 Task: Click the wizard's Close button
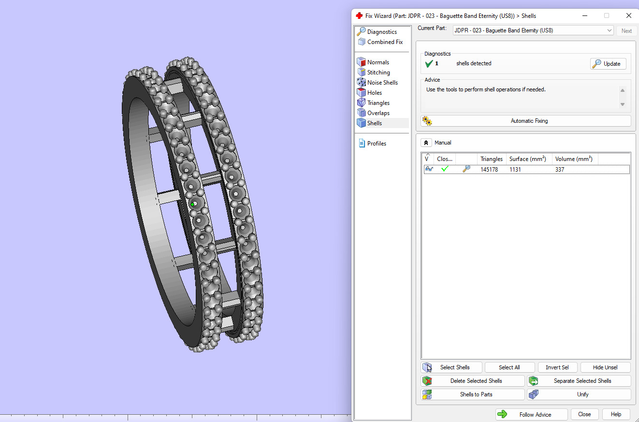[584, 414]
